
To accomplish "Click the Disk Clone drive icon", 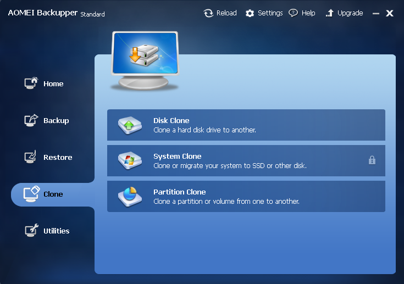I will pos(130,125).
